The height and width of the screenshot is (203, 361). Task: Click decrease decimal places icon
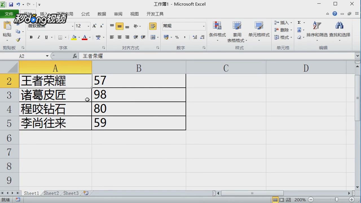pyautogui.click(x=202, y=37)
